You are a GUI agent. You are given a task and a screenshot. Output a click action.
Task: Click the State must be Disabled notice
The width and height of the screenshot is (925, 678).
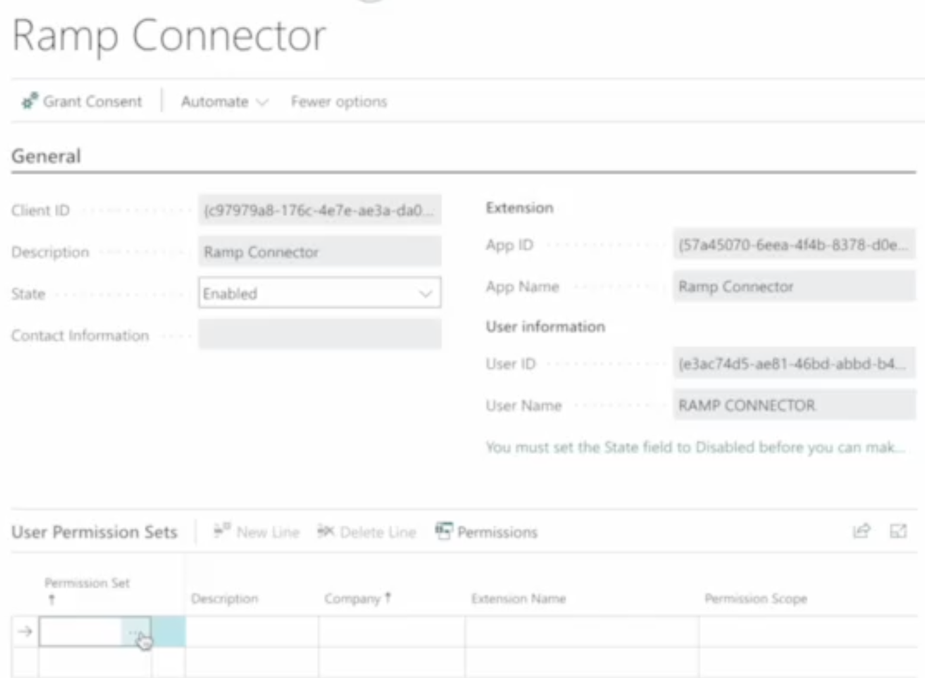click(x=696, y=447)
